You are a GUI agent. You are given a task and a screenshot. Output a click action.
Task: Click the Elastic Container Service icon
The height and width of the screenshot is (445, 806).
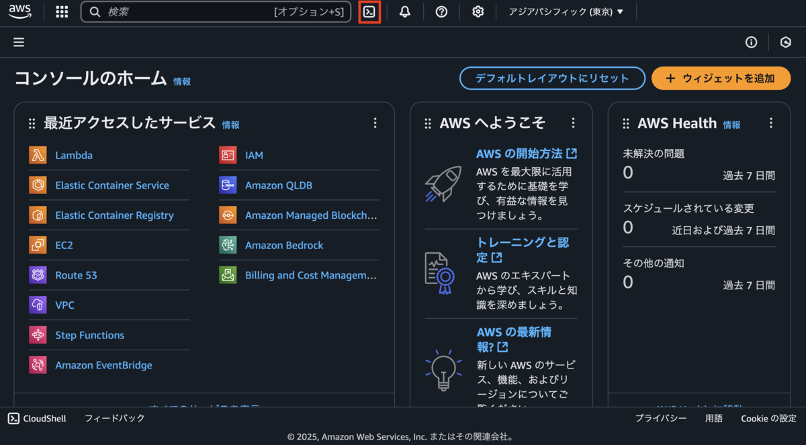point(38,185)
